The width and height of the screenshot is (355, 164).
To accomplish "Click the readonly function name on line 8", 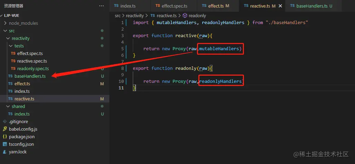I will pyautogui.click(x=186, y=68).
